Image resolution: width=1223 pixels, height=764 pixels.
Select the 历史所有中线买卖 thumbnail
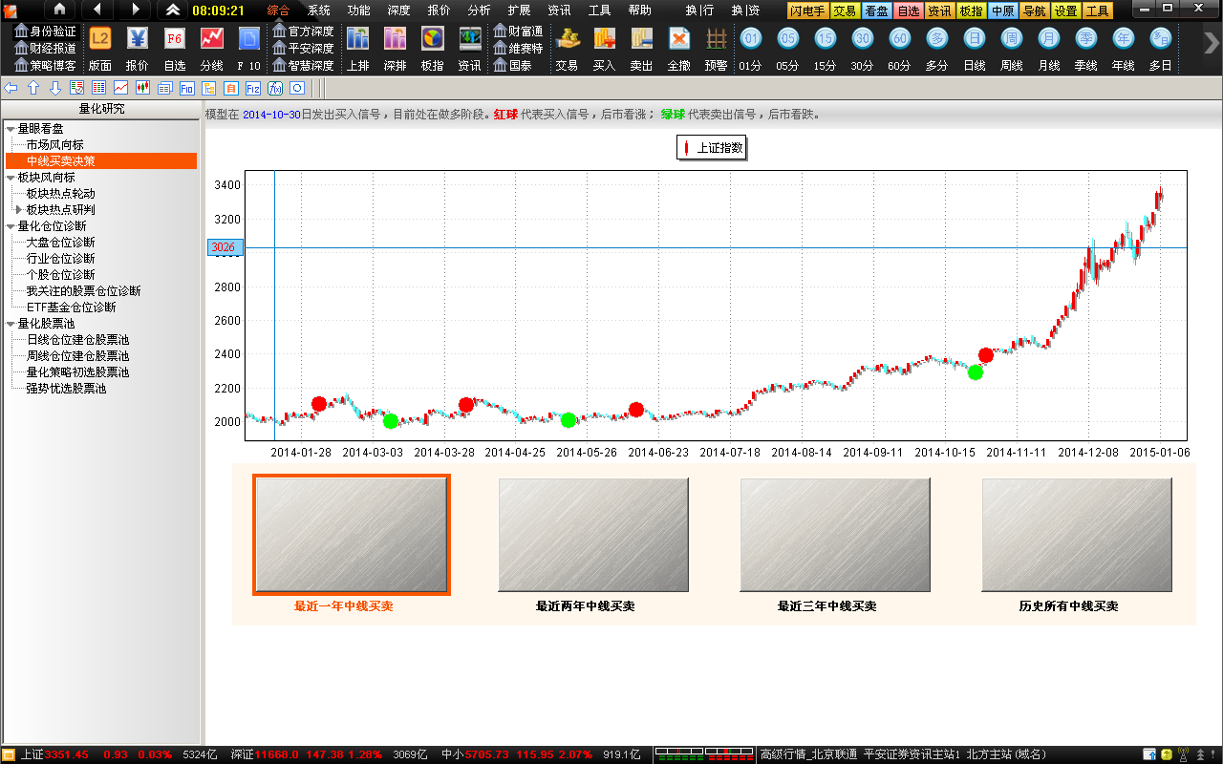(1077, 535)
